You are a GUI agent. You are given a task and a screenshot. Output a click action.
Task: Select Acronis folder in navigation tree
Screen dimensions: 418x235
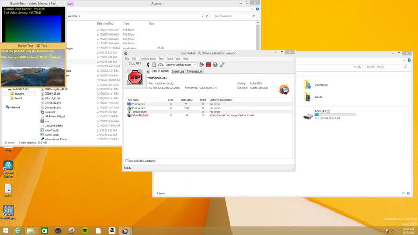click(x=19, y=94)
